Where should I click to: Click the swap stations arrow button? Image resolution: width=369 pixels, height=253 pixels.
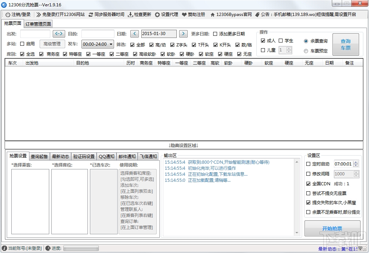coord(59,34)
